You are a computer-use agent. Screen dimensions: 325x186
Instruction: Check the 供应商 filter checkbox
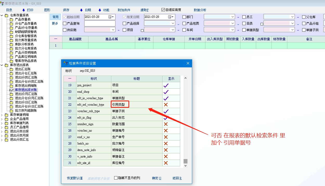[65, 30]
